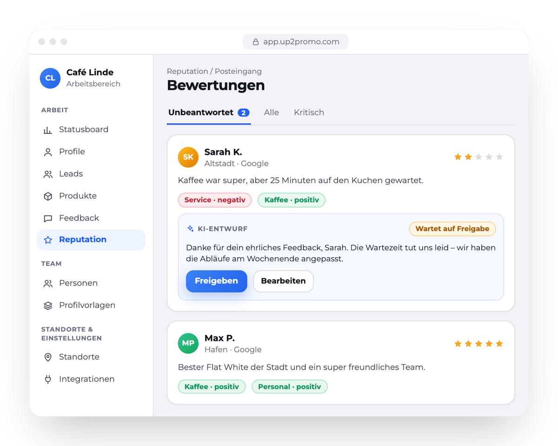
Task: Click the Profile person icon
Action: coord(48,152)
